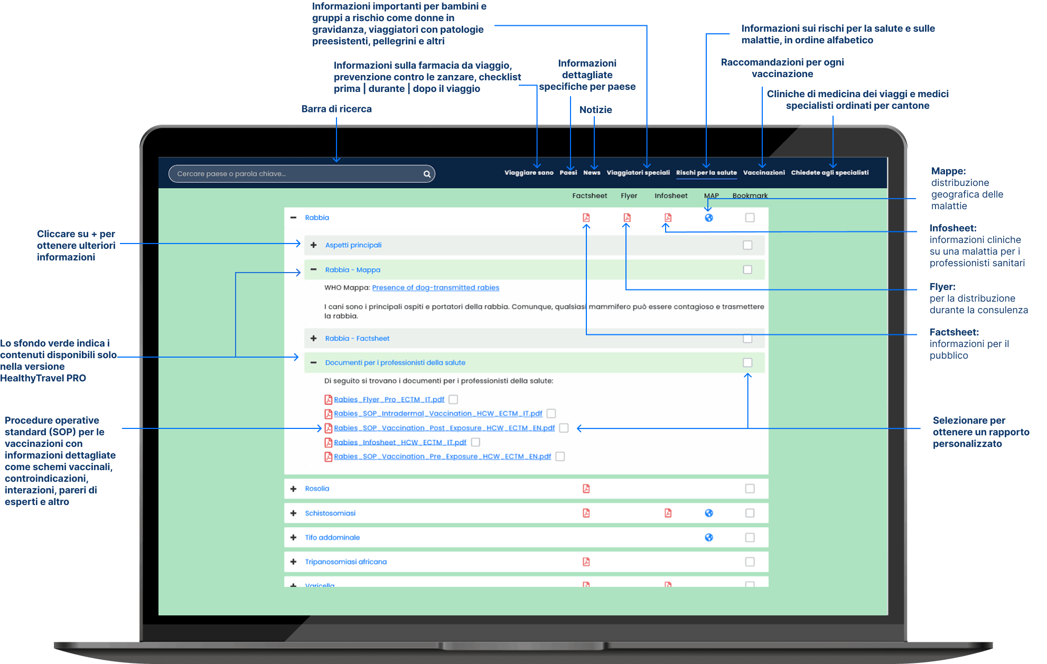Open the Vaccinazioni menu item
This screenshot has height=664, width=1047.
(x=764, y=173)
